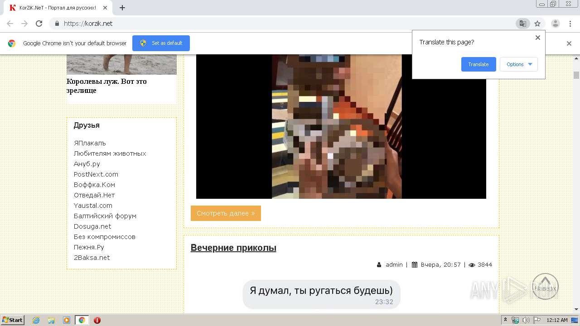Set Chrome as default browser

point(161,43)
